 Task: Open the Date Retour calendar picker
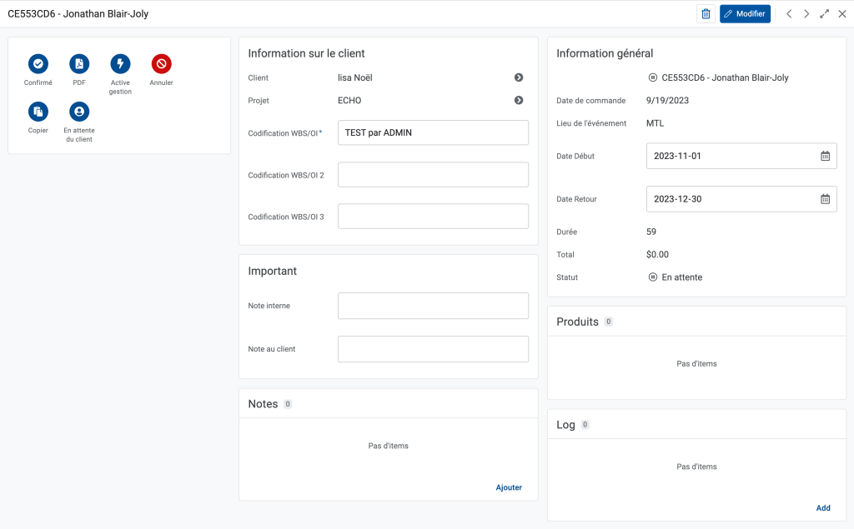click(x=825, y=199)
